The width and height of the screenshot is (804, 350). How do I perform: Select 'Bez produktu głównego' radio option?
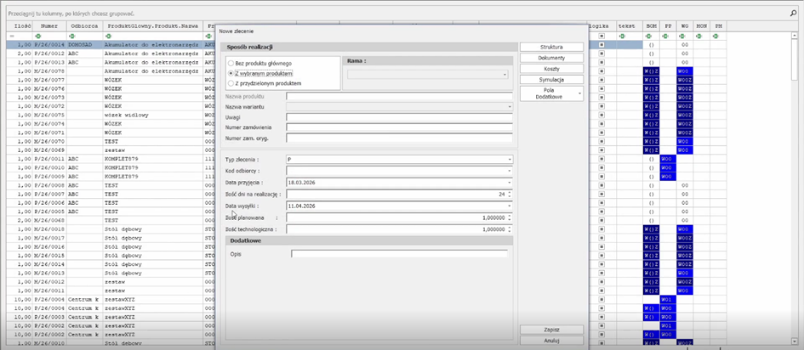230,64
